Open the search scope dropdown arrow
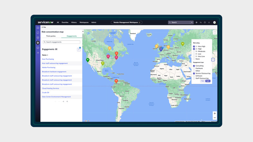This screenshot has height=142, width=253. point(192,22)
